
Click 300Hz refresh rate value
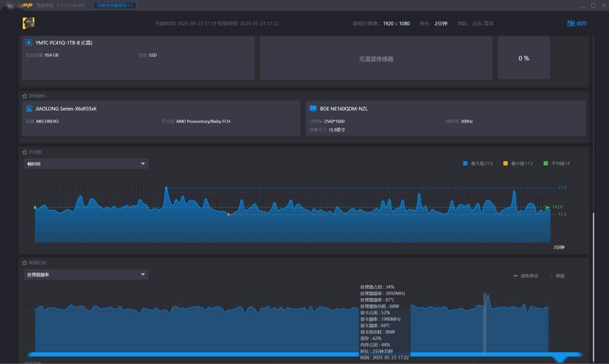pos(467,121)
